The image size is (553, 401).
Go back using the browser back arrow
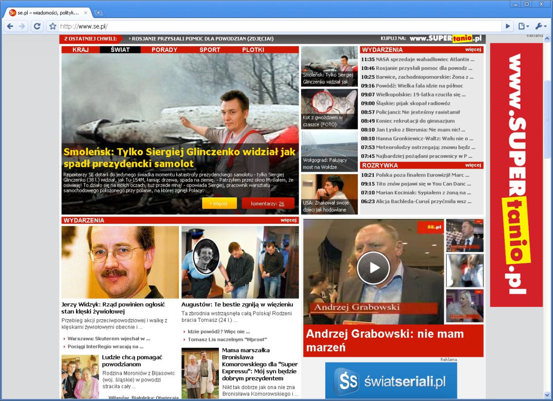click(10, 26)
